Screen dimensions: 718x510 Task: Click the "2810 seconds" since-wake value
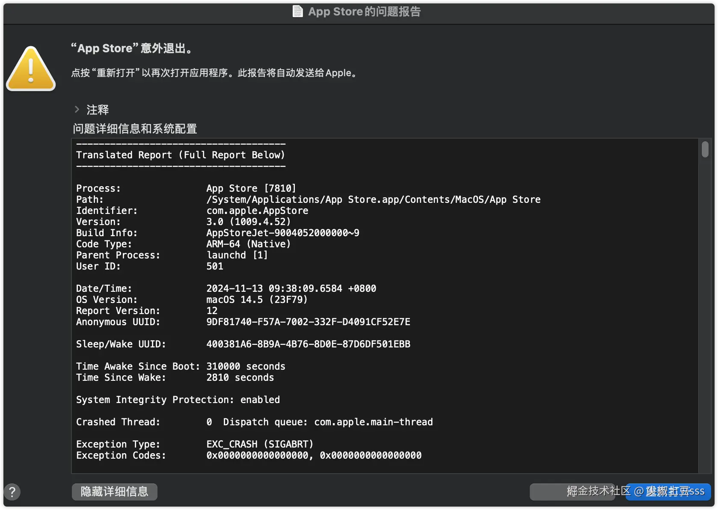(240, 377)
